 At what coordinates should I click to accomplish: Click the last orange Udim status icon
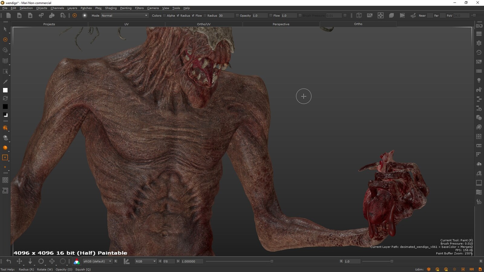480,269
